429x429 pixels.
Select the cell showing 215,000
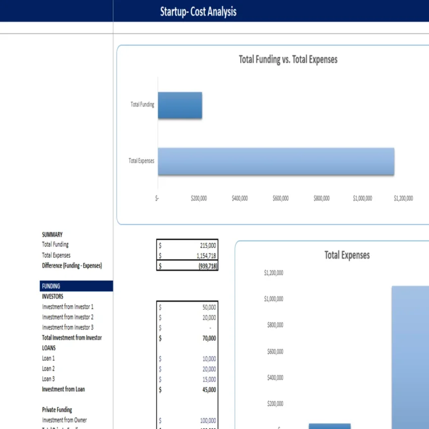click(x=187, y=244)
